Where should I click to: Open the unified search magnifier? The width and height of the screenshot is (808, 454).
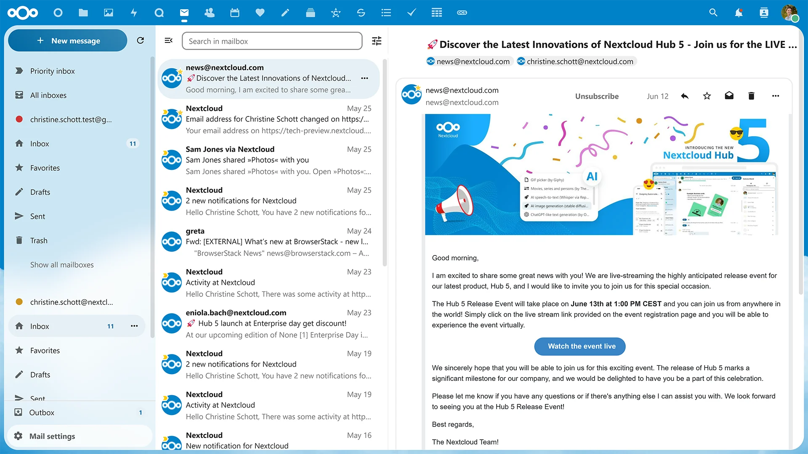pyautogui.click(x=713, y=13)
